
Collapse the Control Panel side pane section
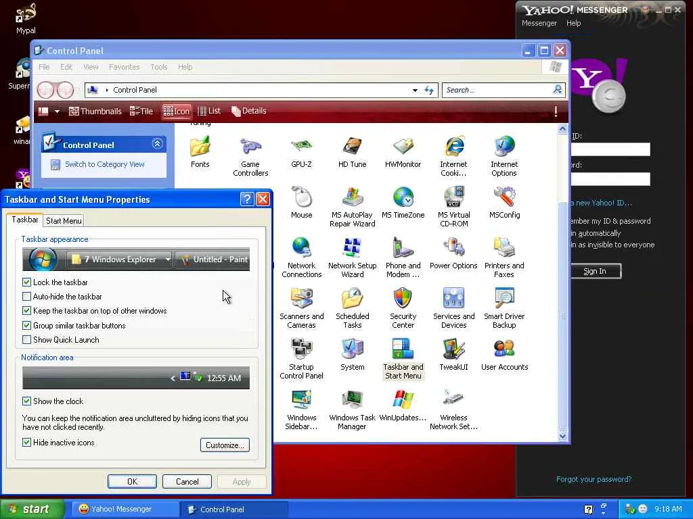tap(157, 143)
